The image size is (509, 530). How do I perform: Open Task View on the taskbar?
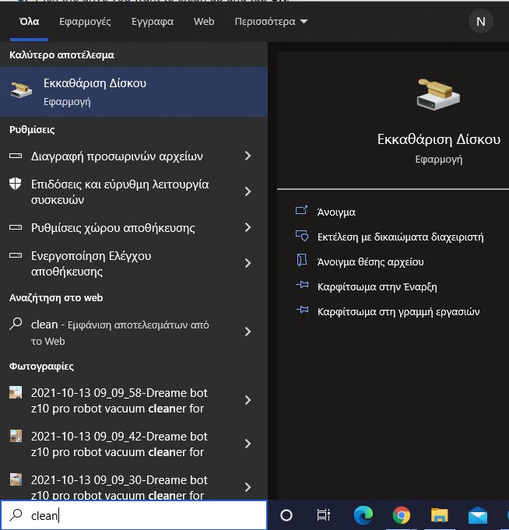[323, 515]
